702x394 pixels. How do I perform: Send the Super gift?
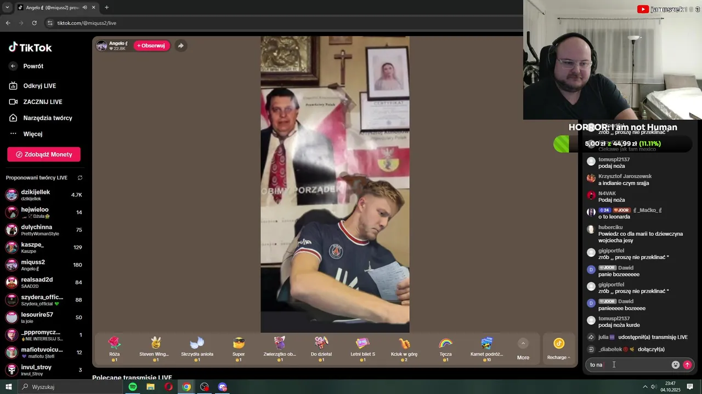239,349
